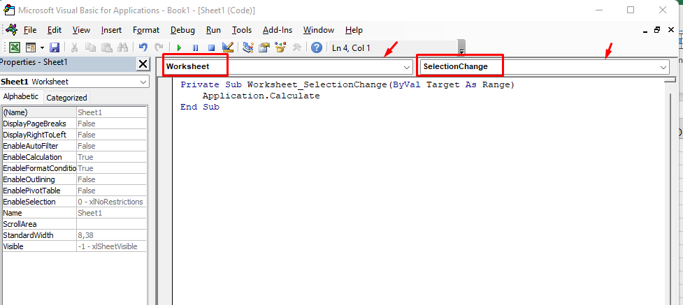Image resolution: width=683 pixels, height=305 pixels.
Task: Open the File menu
Action: pos(30,30)
